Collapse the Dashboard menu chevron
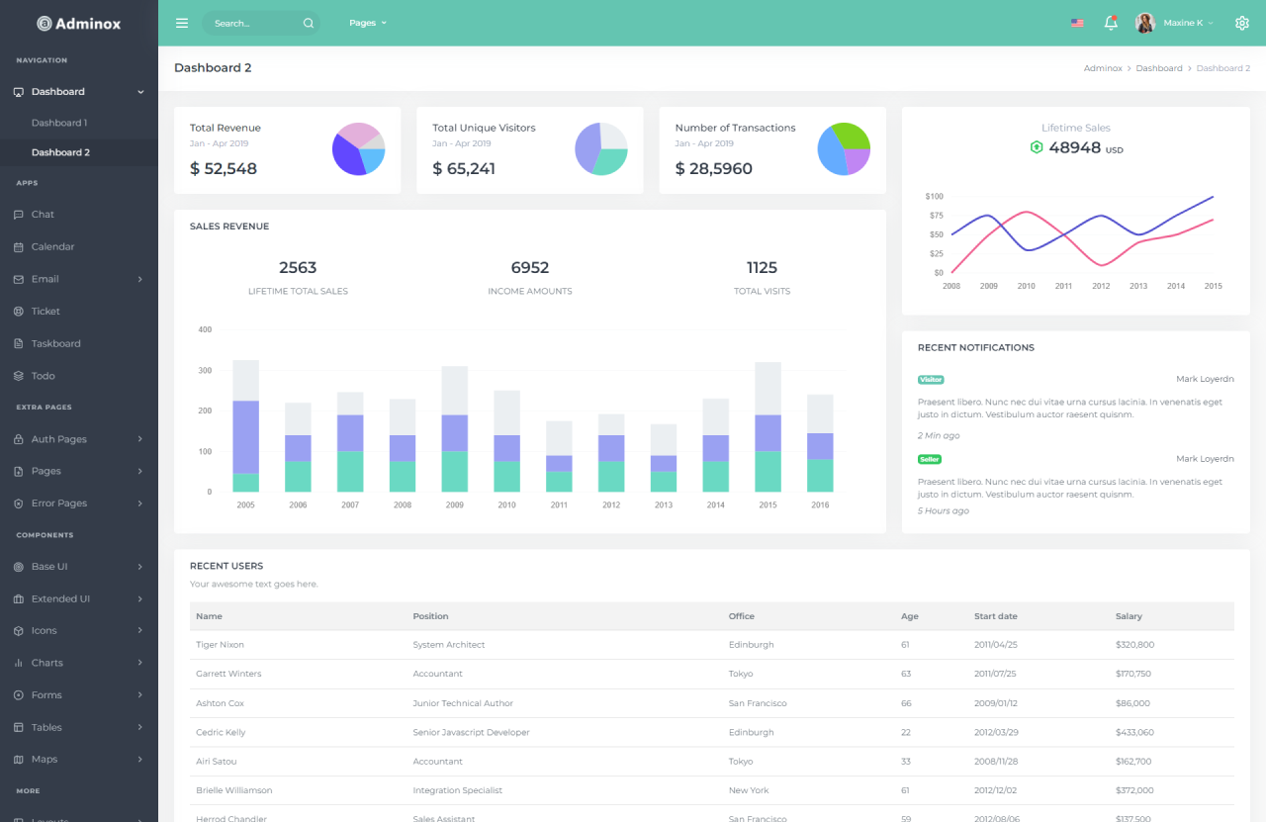1266x822 pixels. pyautogui.click(x=140, y=92)
